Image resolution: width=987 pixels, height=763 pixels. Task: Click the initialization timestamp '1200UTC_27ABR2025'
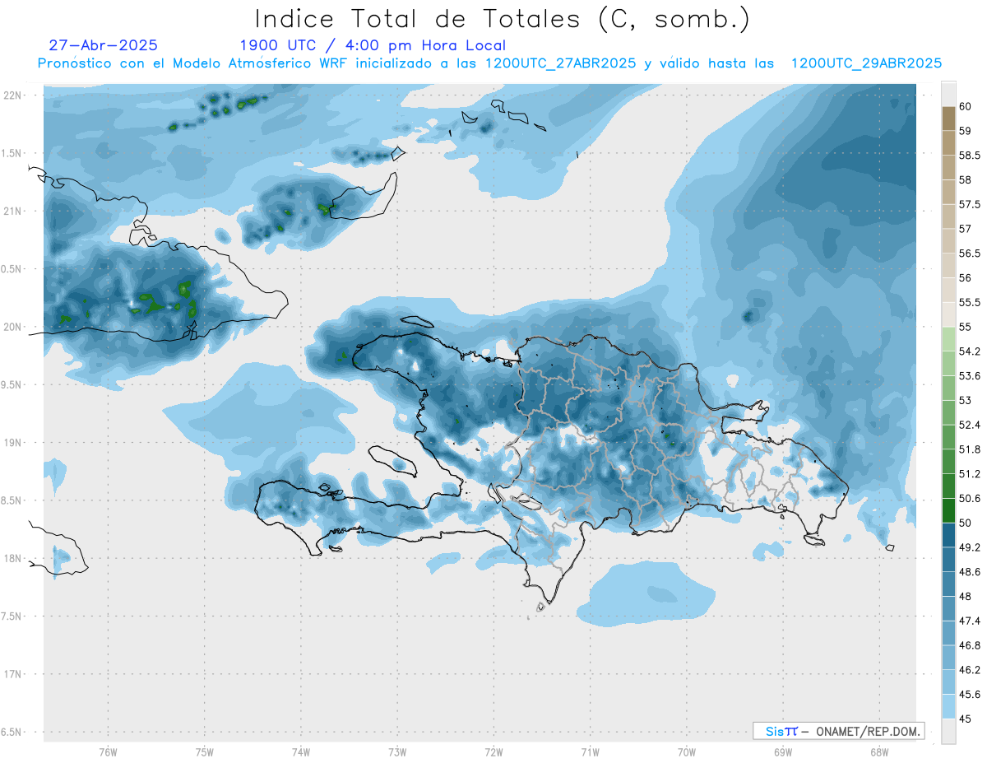[560, 63]
